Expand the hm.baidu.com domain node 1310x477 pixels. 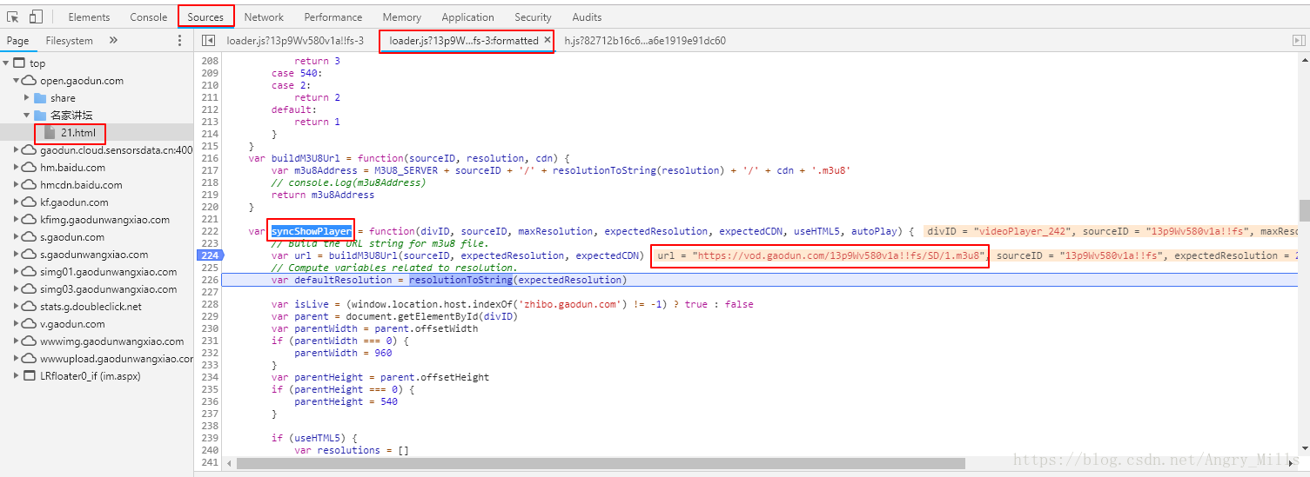coord(17,168)
